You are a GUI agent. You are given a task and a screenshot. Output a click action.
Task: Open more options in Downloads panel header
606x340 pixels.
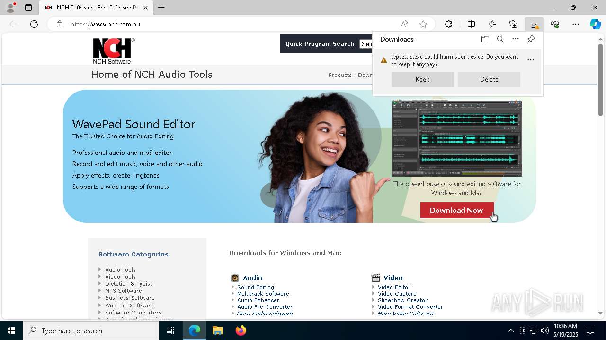[516, 39]
